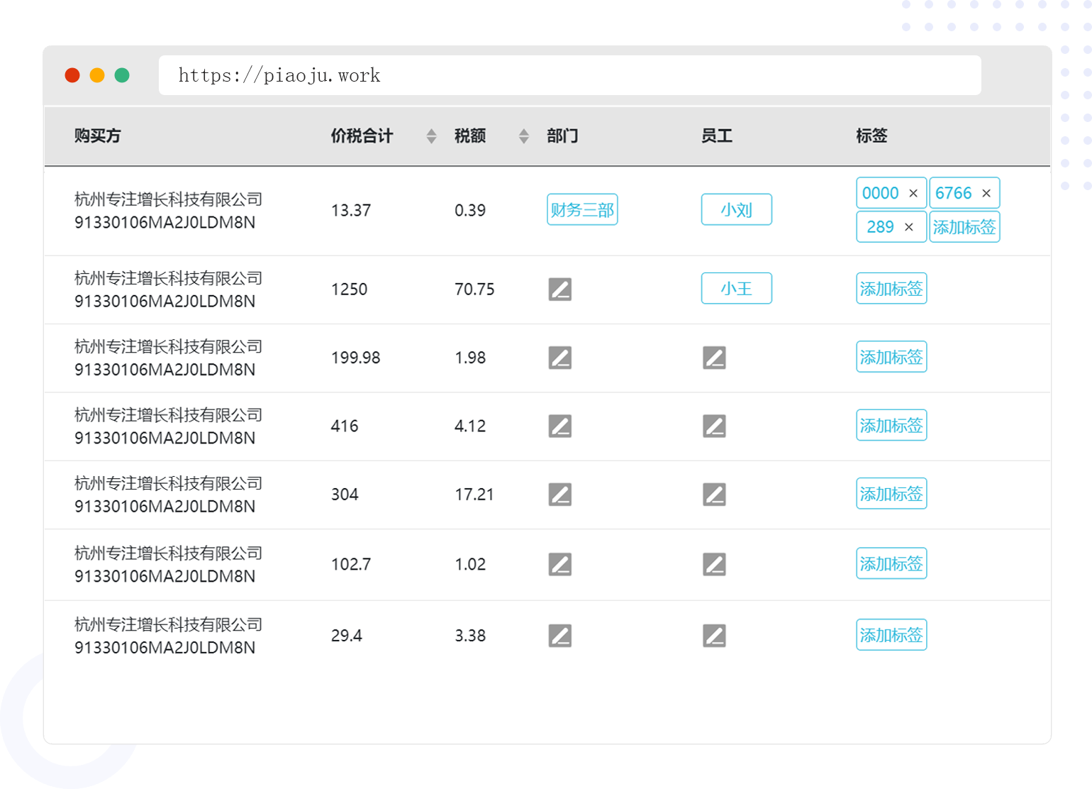This screenshot has height=789, width=1092.
Task: Click the green window maximize dot
Action: pyautogui.click(x=122, y=75)
